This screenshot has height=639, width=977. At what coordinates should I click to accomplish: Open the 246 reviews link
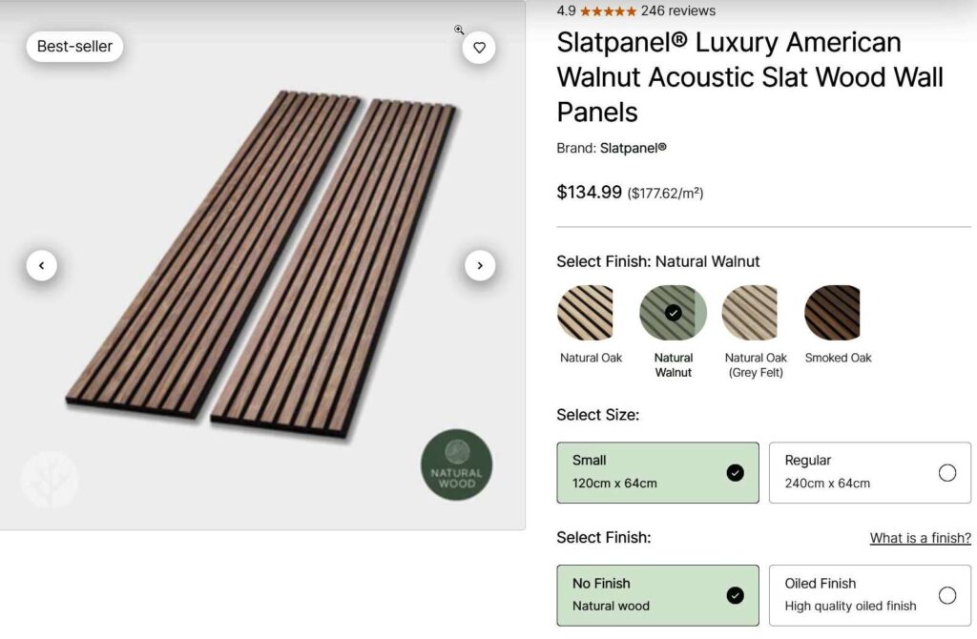click(x=677, y=11)
